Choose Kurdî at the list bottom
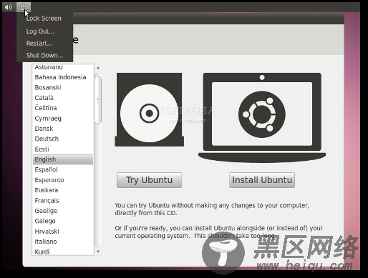This screenshot has height=278, width=368. point(63,252)
